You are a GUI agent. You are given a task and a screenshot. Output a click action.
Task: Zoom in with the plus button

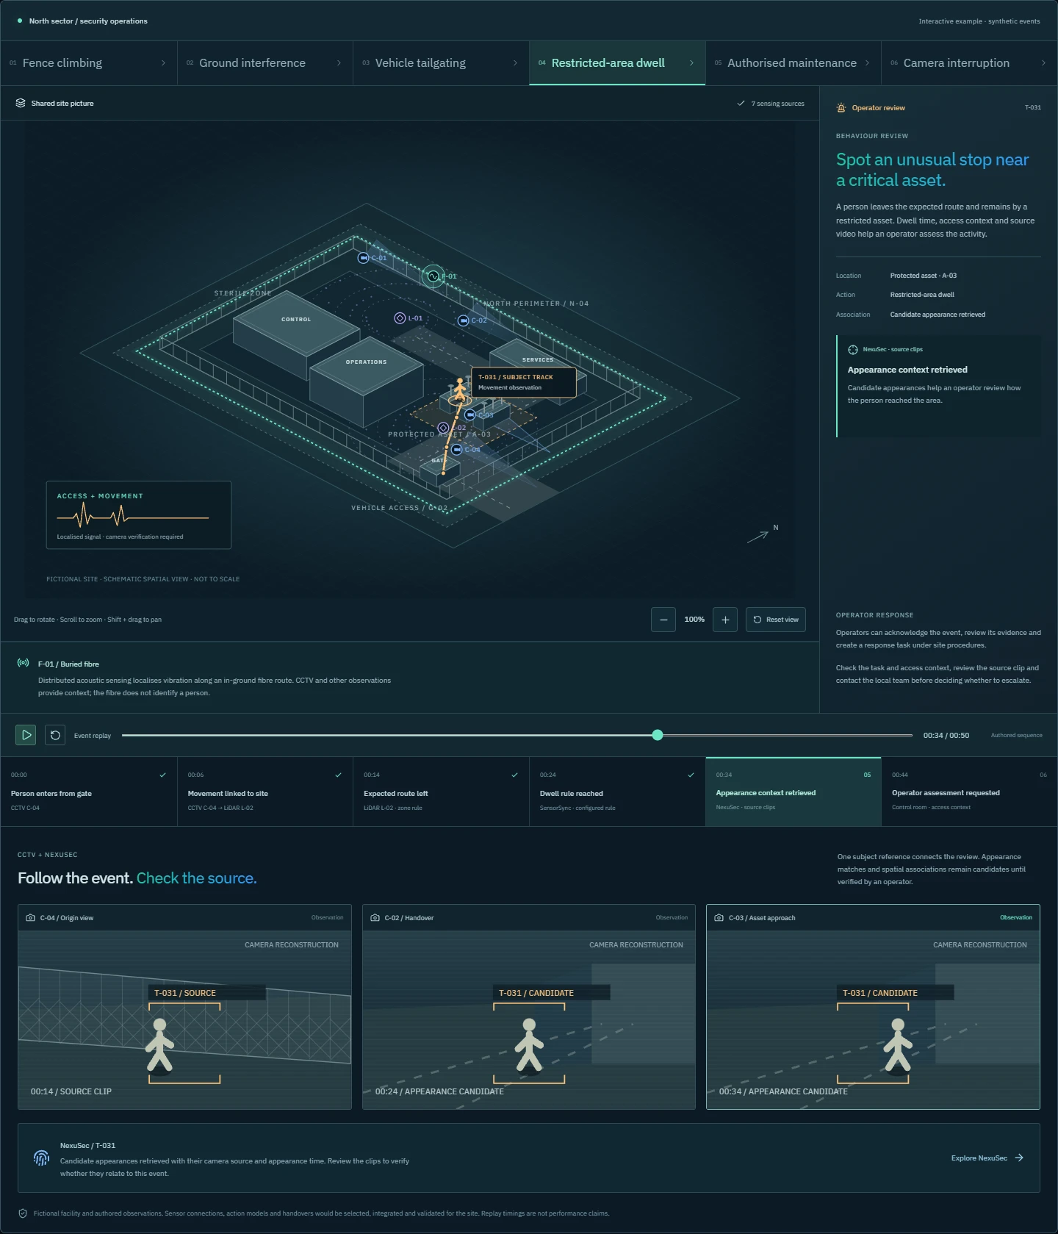click(x=725, y=620)
